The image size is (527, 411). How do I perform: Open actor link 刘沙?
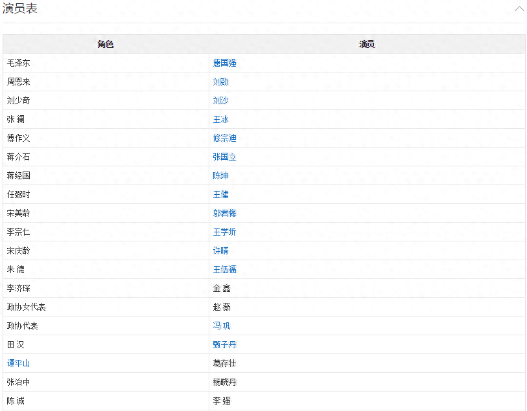coord(220,101)
